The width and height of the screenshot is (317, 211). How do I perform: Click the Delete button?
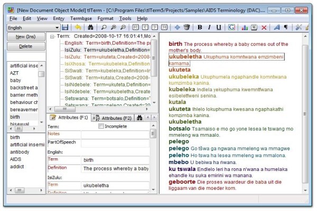[x=26, y=46]
